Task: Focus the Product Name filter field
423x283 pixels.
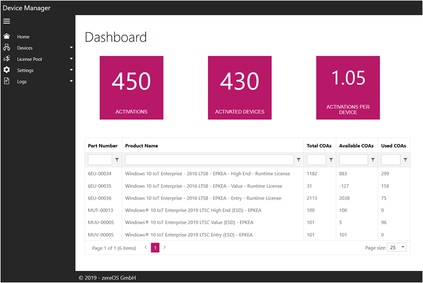Action: 210,160
